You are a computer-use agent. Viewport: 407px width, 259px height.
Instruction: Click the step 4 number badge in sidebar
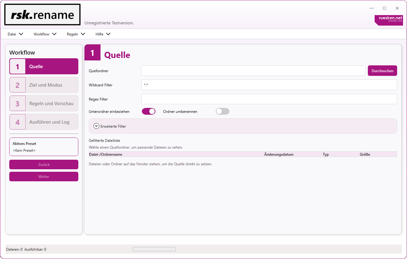pyautogui.click(x=18, y=122)
